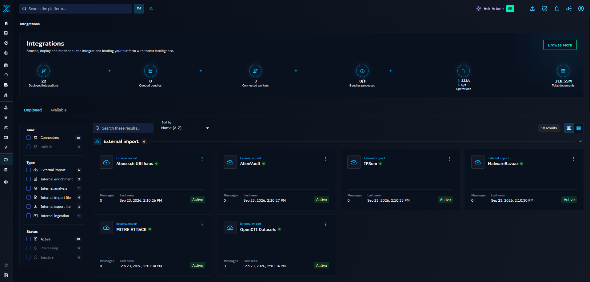Click the EE enterprise badge
This screenshot has width=590, height=282.
click(x=510, y=9)
